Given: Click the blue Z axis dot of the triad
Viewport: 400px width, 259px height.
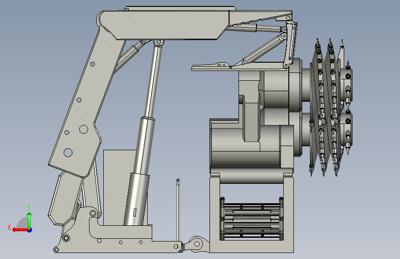Looking at the screenshot, I should [x=30, y=230].
